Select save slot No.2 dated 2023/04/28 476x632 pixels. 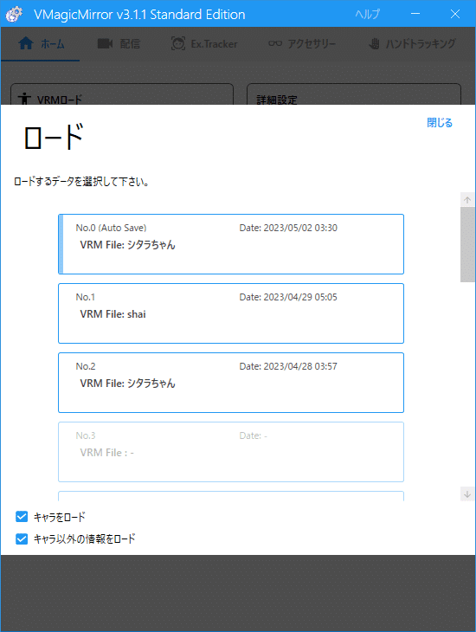point(231,383)
